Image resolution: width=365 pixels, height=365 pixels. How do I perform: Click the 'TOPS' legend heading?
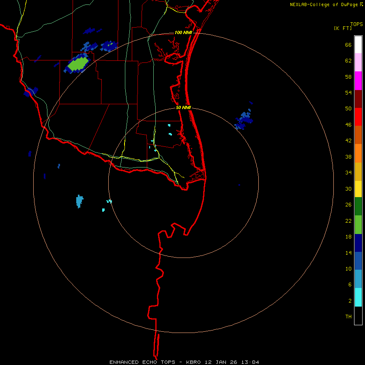[356, 24]
